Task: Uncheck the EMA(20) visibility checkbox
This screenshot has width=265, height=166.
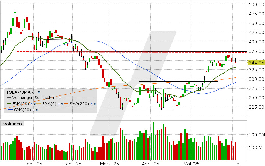Action: (x=31, y=104)
